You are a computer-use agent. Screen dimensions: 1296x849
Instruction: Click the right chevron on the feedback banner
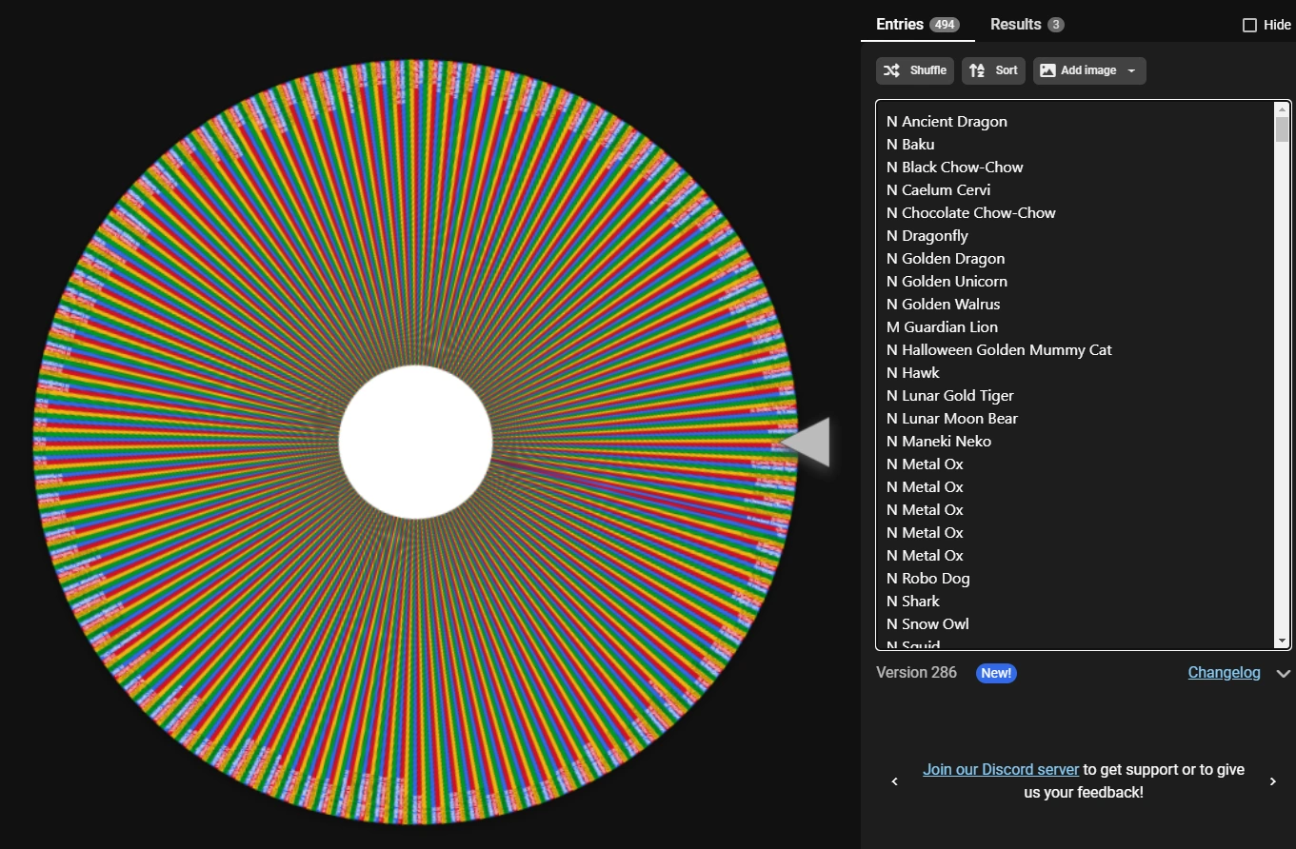[1272, 780]
